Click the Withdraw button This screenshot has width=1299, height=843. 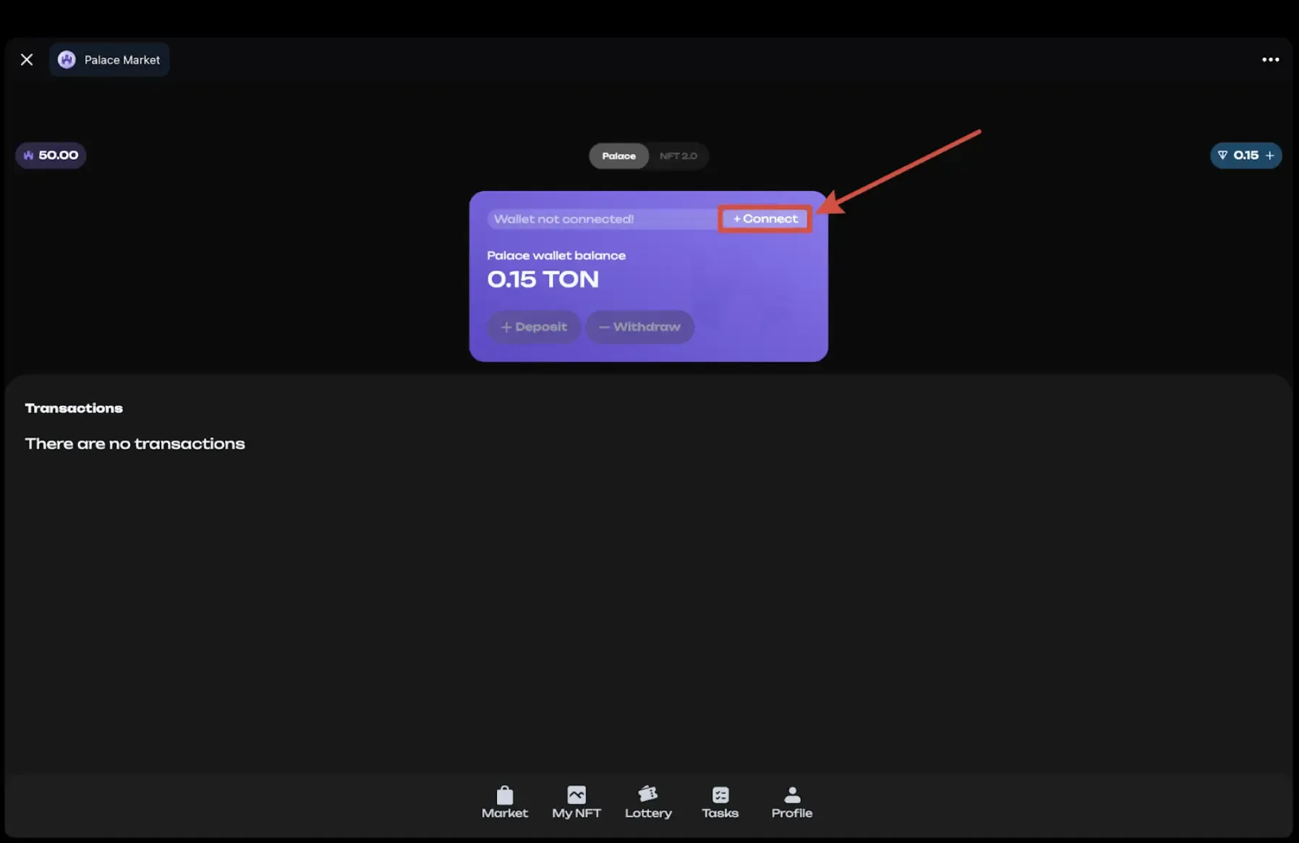coord(639,327)
